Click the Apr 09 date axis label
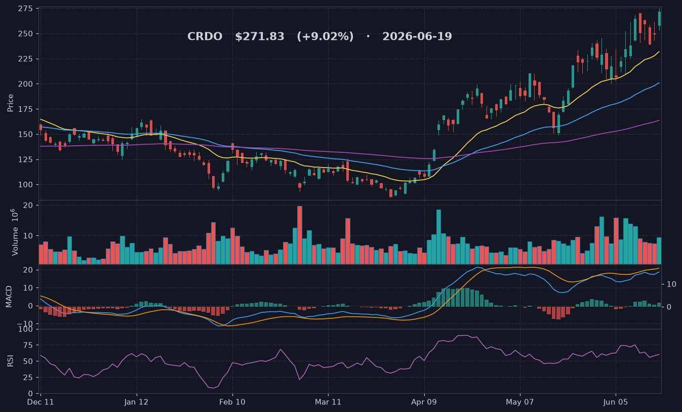This screenshot has width=682, height=412. (x=424, y=402)
